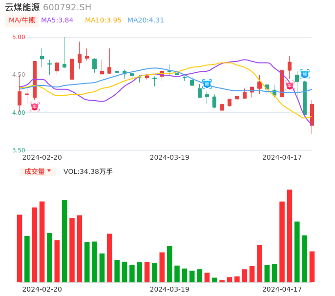Click the VOL:34.38万手 volume readout
This screenshot has height=296, width=335.
(x=88, y=171)
